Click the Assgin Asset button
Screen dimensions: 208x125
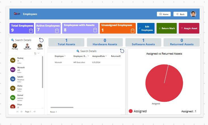click(x=189, y=28)
